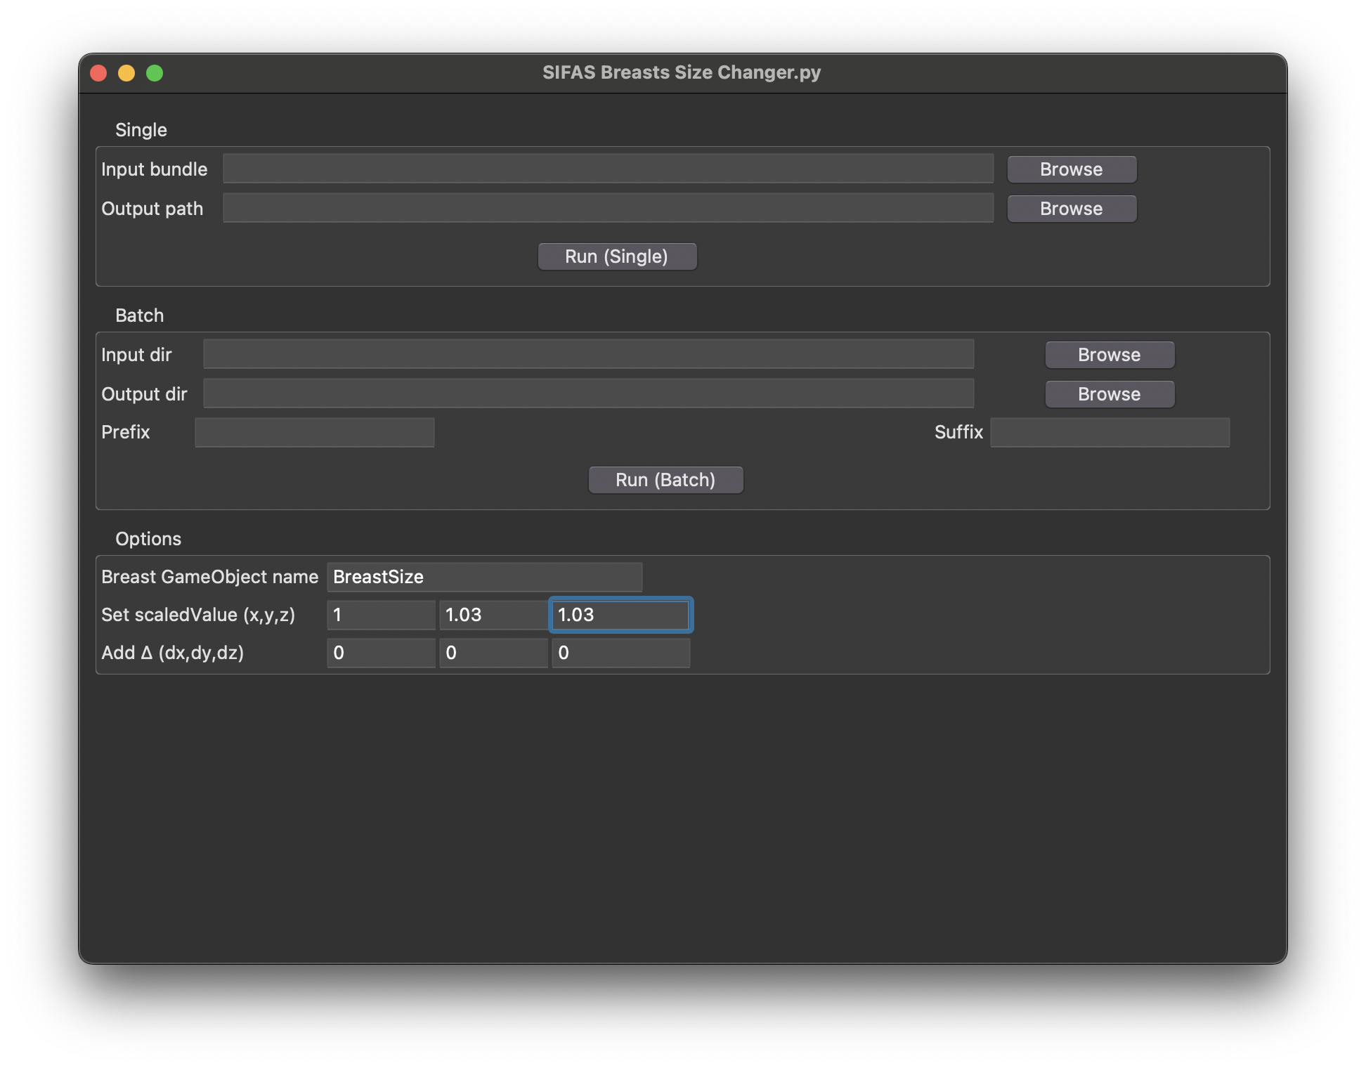
Task: Edit the Breast GameObject name field
Action: (x=484, y=577)
